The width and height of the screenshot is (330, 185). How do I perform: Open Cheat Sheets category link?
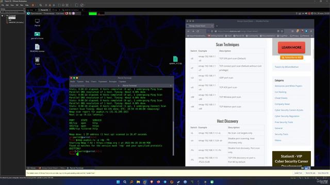[x=281, y=98]
